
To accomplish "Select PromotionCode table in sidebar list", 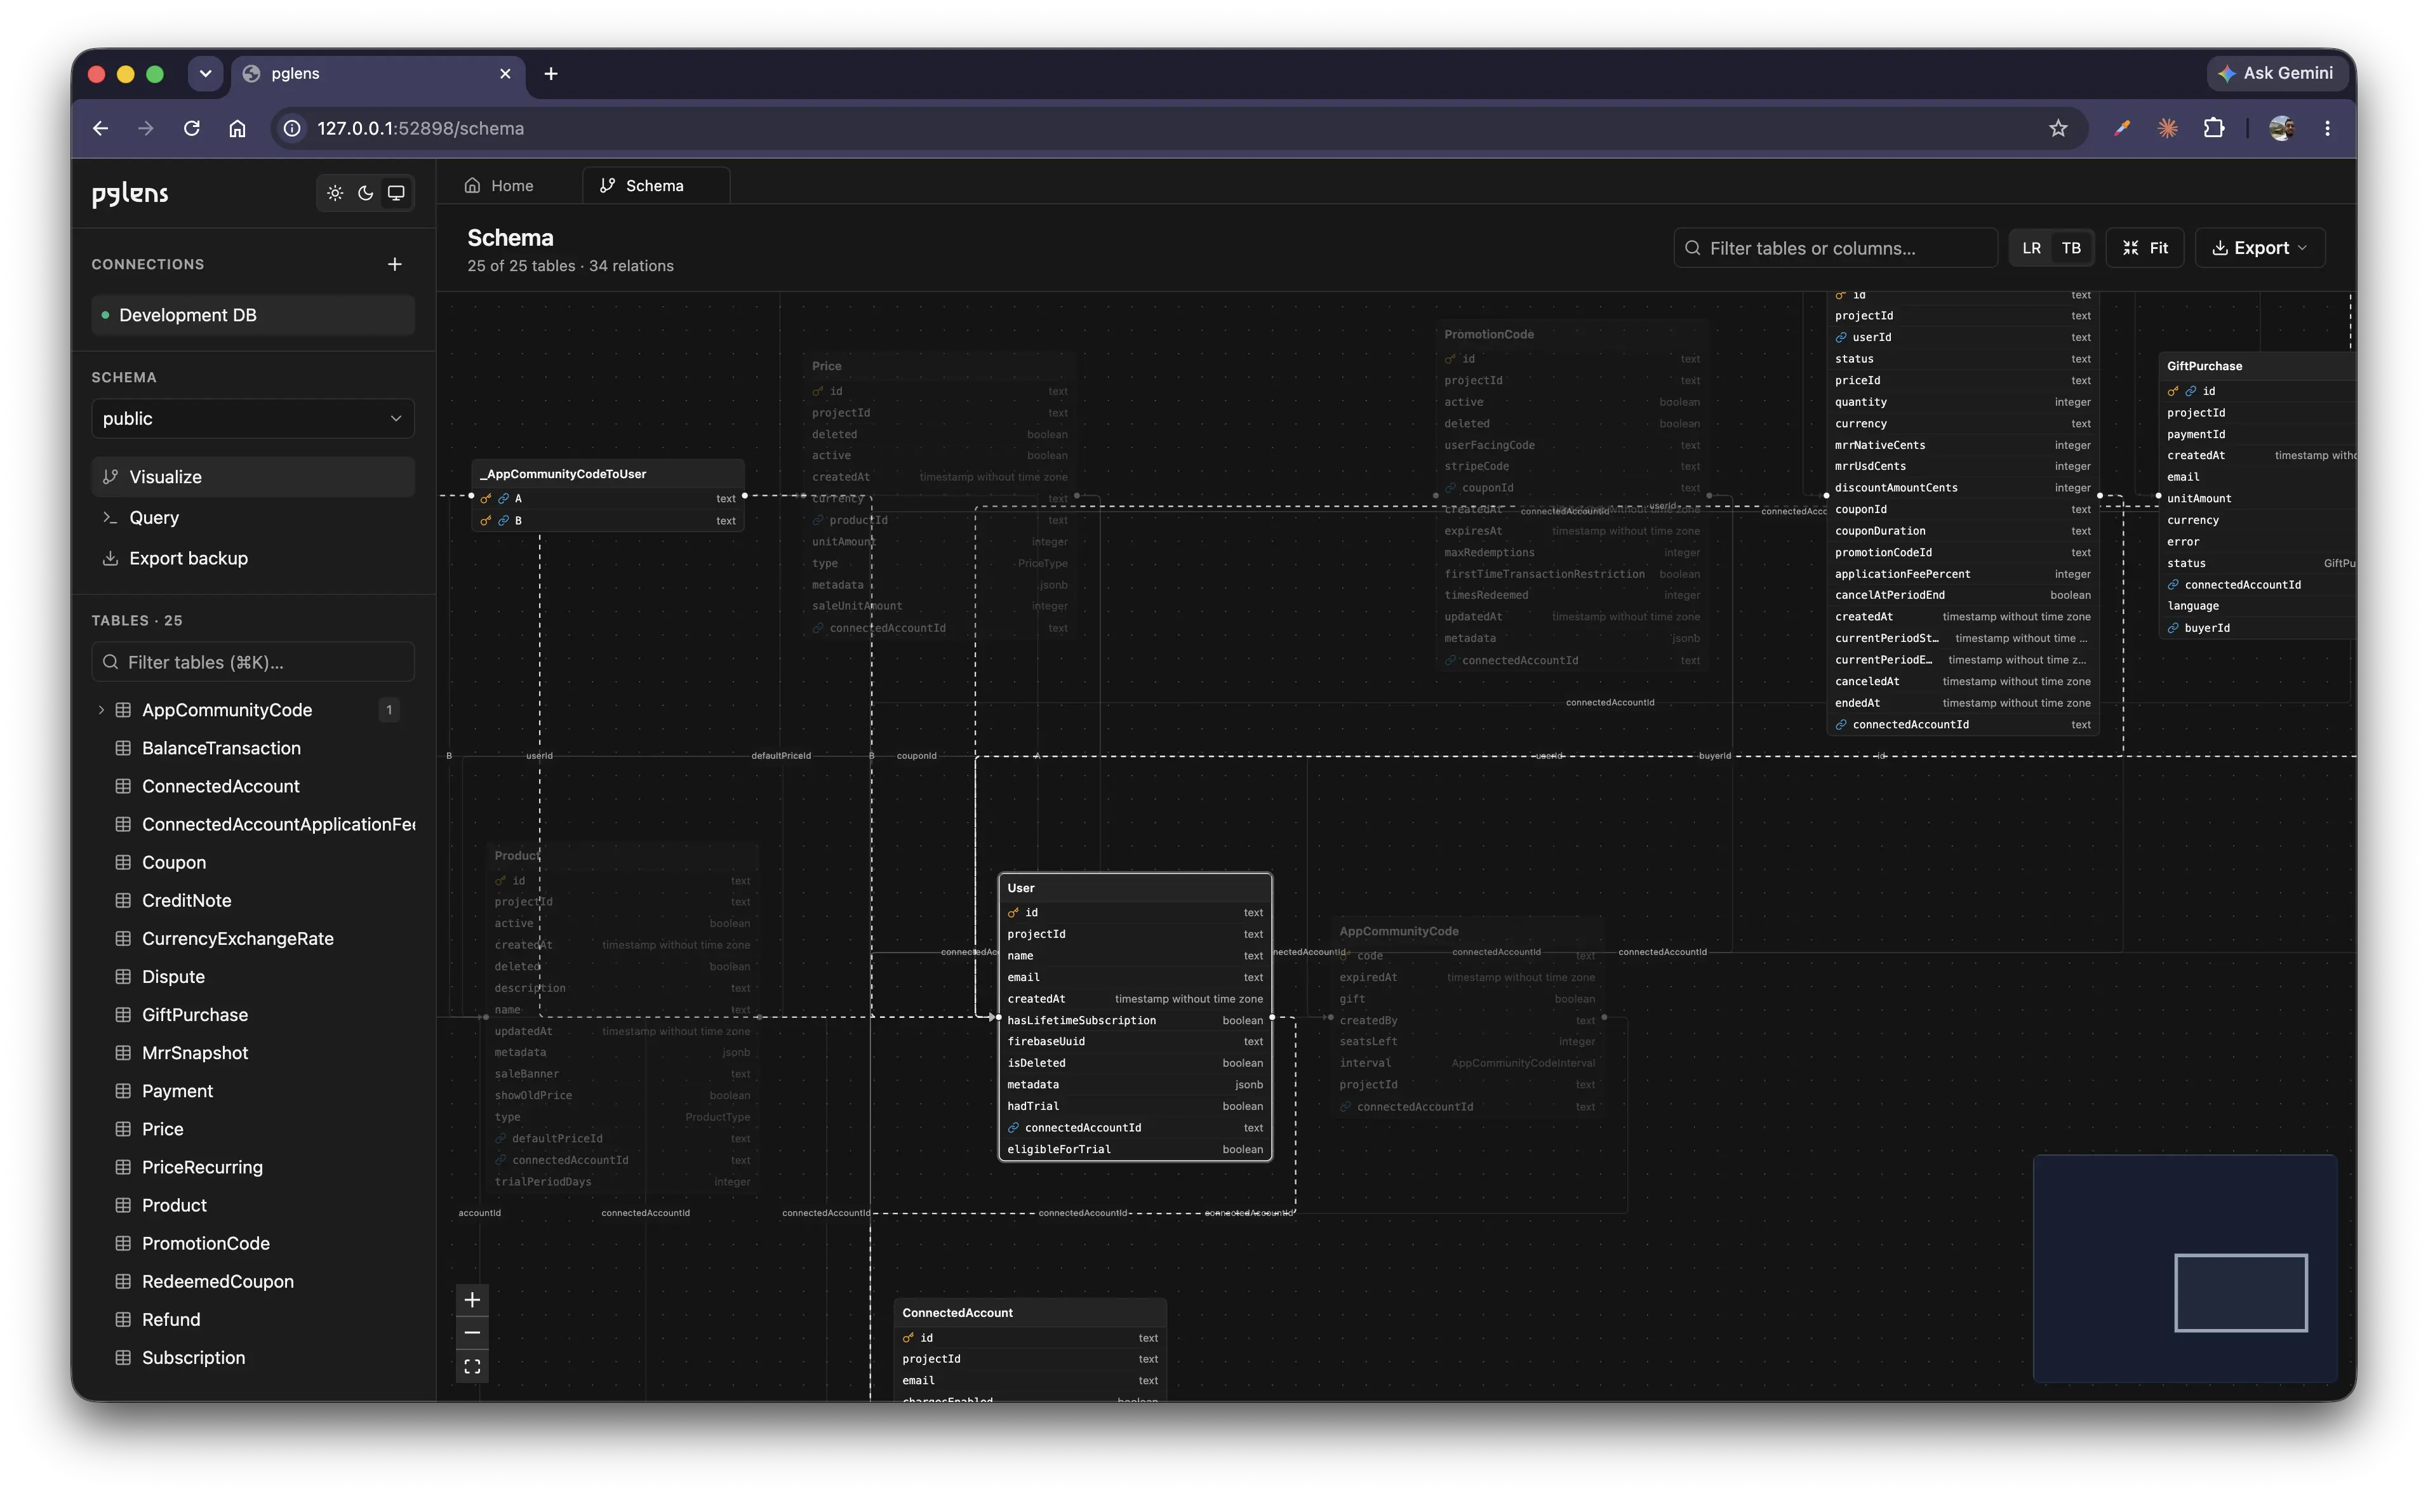I will 206,1244.
